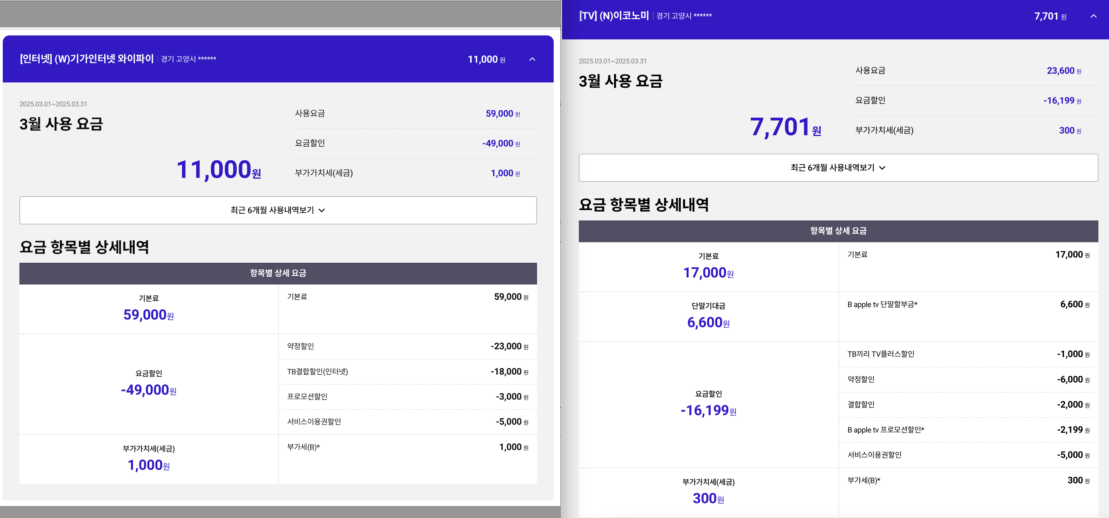Click 요금 항목별 상세내역 heading in TV panel
1109x518 pixels.
pos(644,205)
